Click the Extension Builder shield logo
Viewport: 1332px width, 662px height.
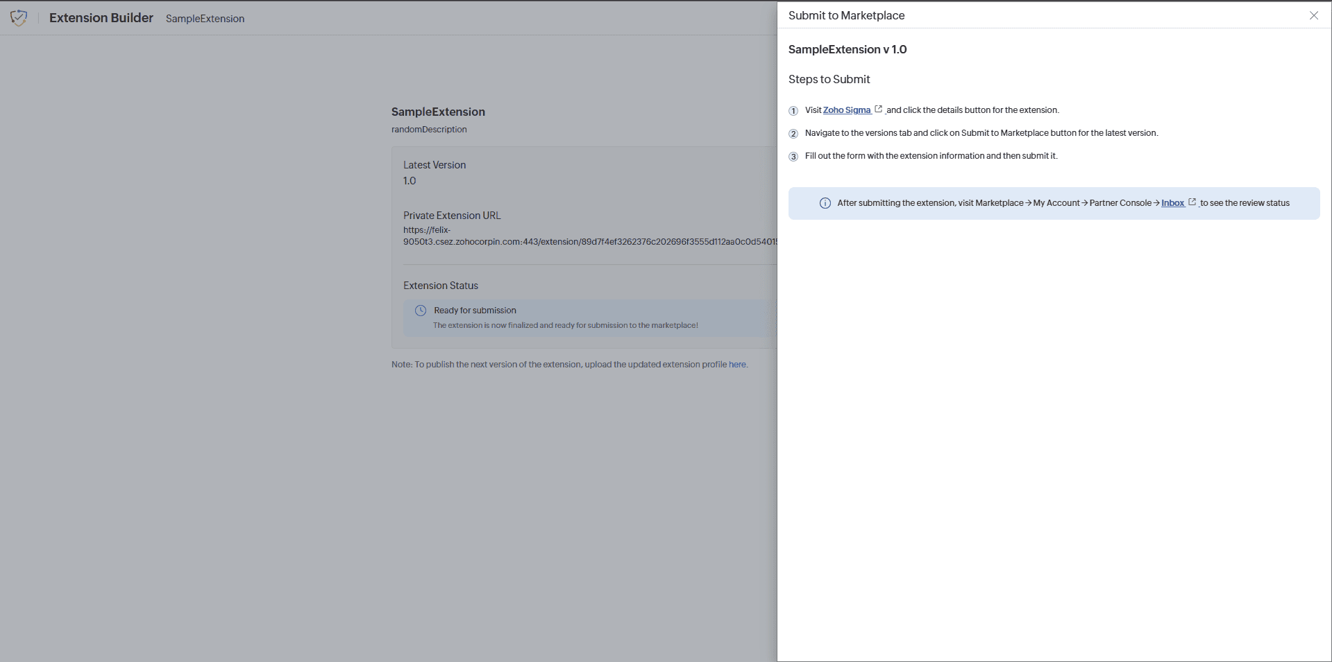[19, 18]
